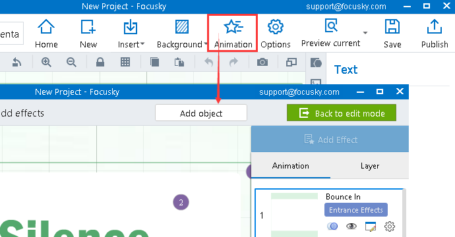Open the shapes panel icon in sidebar
455x237 pixels.
click(x=316, y=63)
